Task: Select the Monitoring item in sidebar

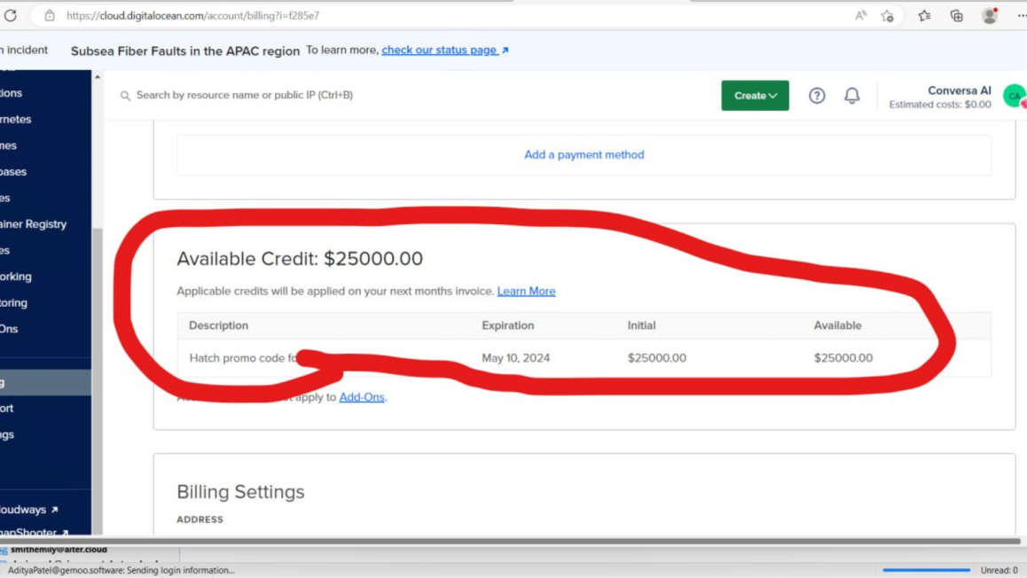Action: coord(14,302)
